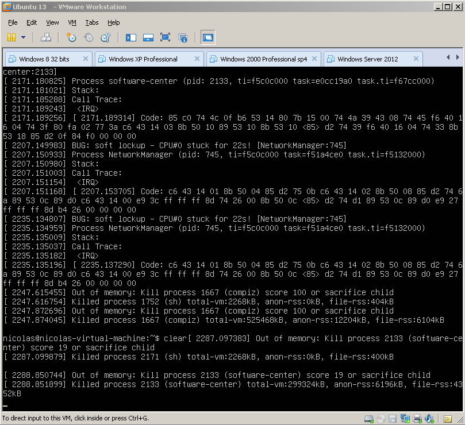Click the Windows 2000 Professional tab icon
Screen dimensions: 465x425
[x=213, y=59]
